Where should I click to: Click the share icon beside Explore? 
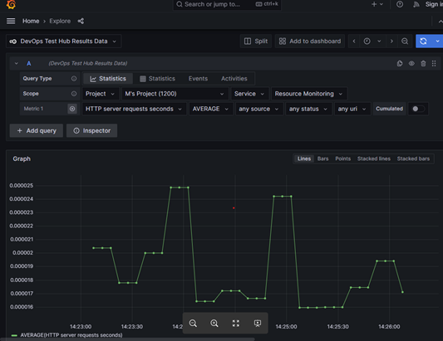pyautogui.click(x=81, y=21)
